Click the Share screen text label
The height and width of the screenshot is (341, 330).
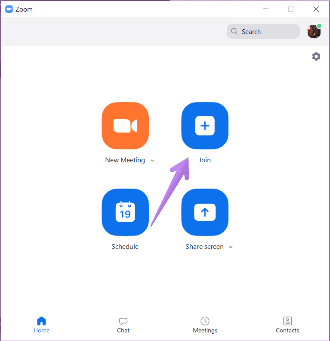click(204, 247)
